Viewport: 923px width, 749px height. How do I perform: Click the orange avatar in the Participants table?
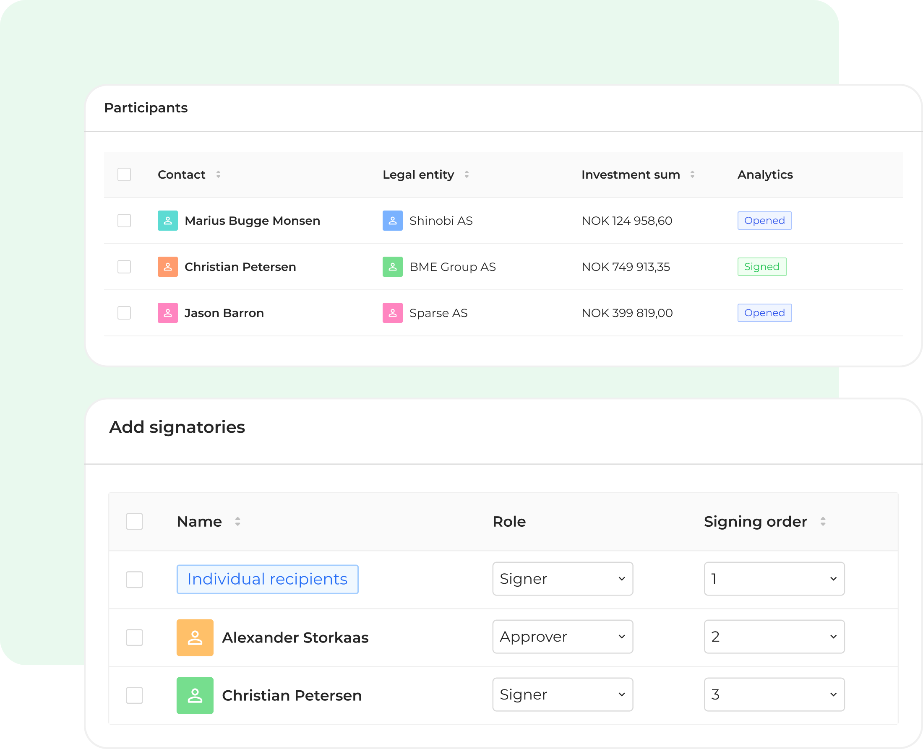click(167, 267)
